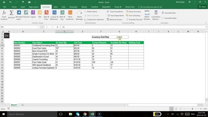The height and width of the screenshot is (117, 208).
Task: Toggle Show Formulas
Action: pos(133,12)
